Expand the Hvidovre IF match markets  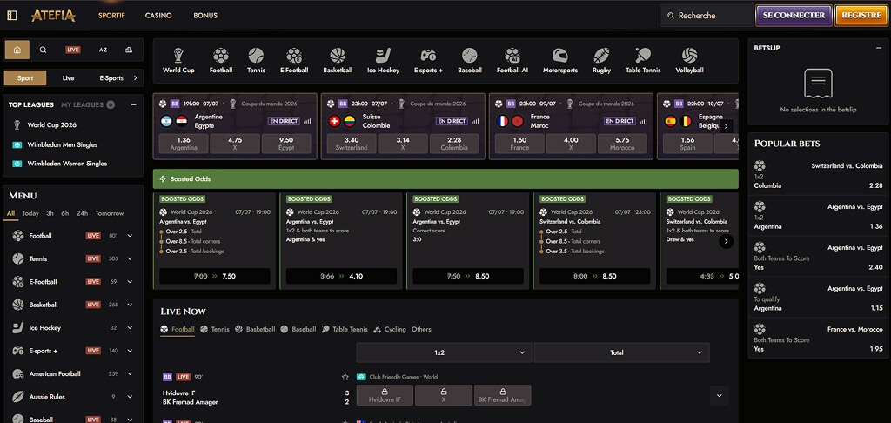click(719, 395)
